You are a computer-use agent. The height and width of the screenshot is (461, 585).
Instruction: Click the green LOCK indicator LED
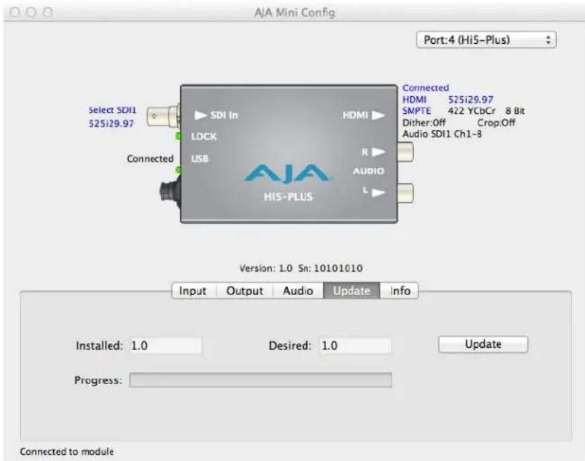[179, 137]
